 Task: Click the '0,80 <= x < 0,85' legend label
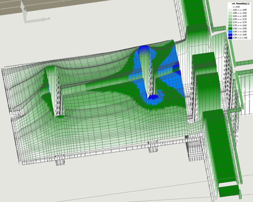click(240, 29)
